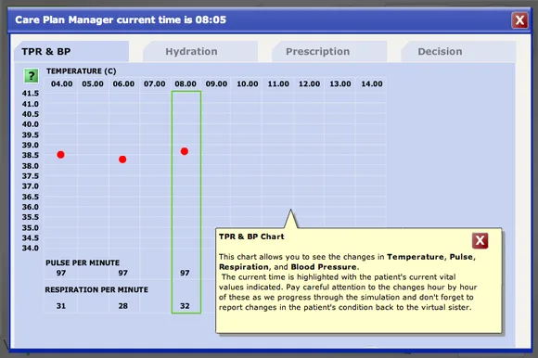Click the respiration value 28
This screenshot has height=358, width=538.
(122, 306)
